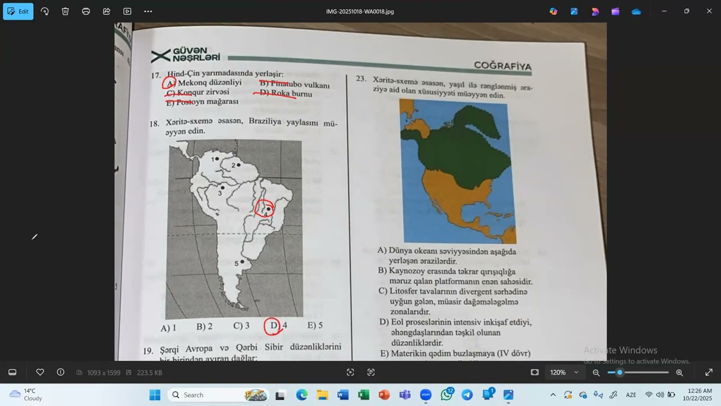721x406 pixels.
Task: Open Telegram from the taskbar
Action: (467, 395)
